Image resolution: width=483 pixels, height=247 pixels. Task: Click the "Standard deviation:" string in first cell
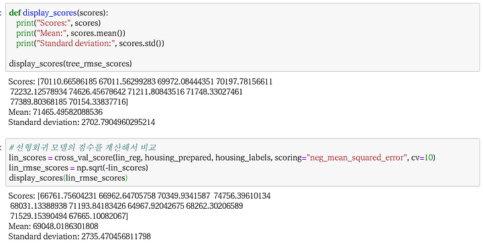pos(76,43)
